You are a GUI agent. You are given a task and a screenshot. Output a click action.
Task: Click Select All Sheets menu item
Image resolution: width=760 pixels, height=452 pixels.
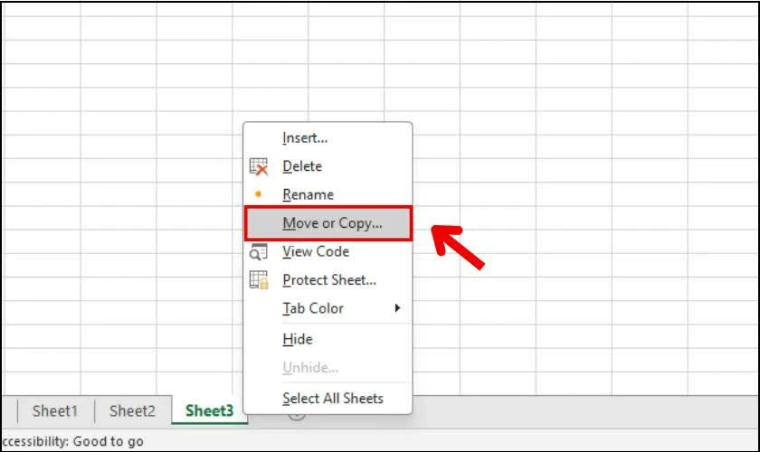point(332,399)
